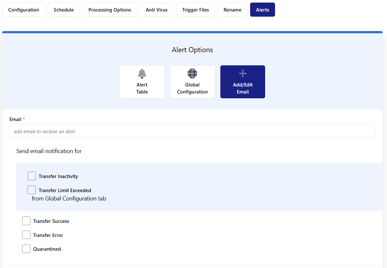Toggle the Quarantined checkbox
Viewport: 387px width, 268px height.
[26, 249]
